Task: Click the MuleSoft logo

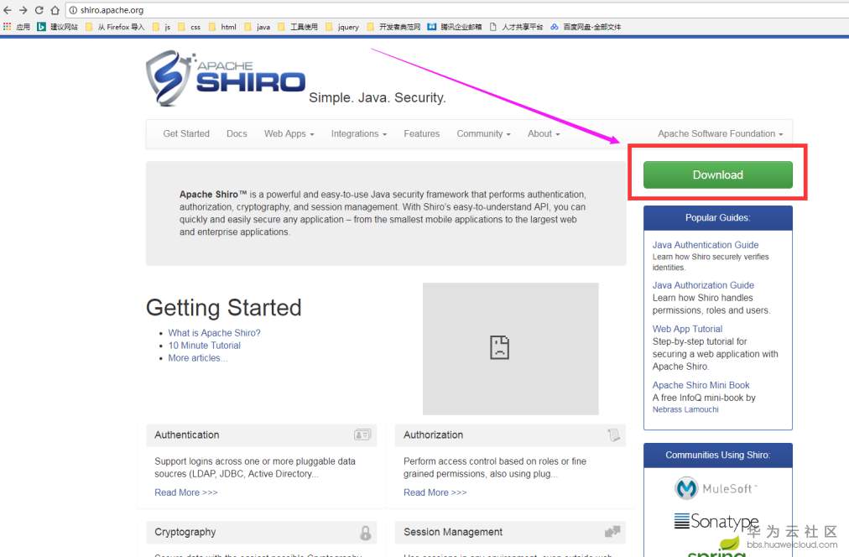Action: pos(716,488)
